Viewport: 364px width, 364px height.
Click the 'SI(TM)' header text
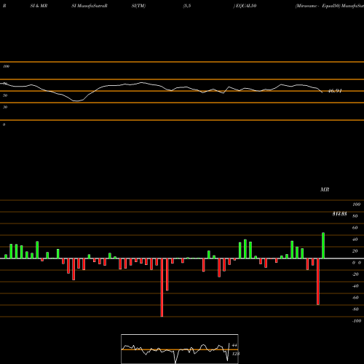pyautogui.click(x=138, y=6)
